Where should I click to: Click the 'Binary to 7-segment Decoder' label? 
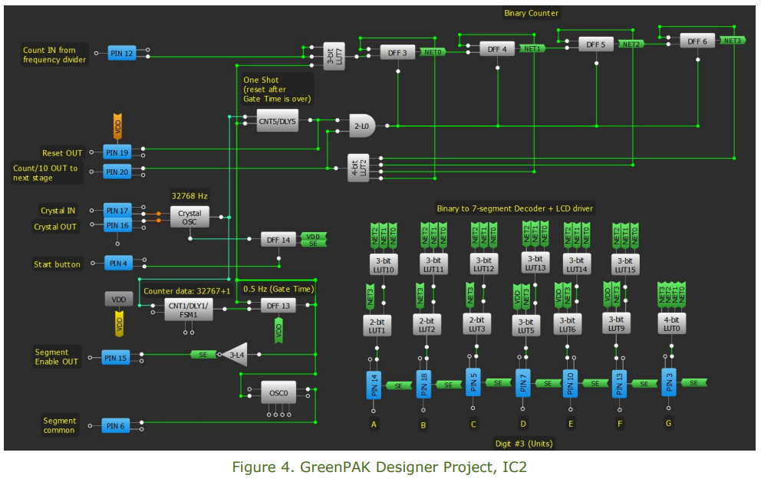(x=515, y=208)
